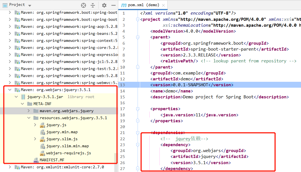Select jquery.js file icon
Screen dimensions: 301x172
point(42,125)
